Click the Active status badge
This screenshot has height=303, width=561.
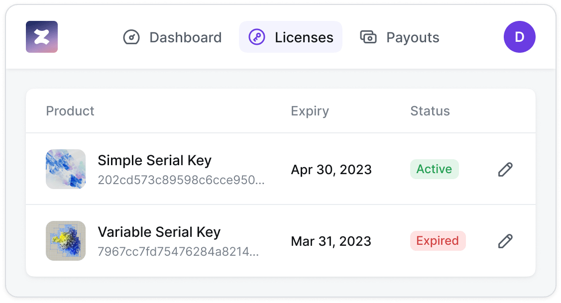(435, 169)
